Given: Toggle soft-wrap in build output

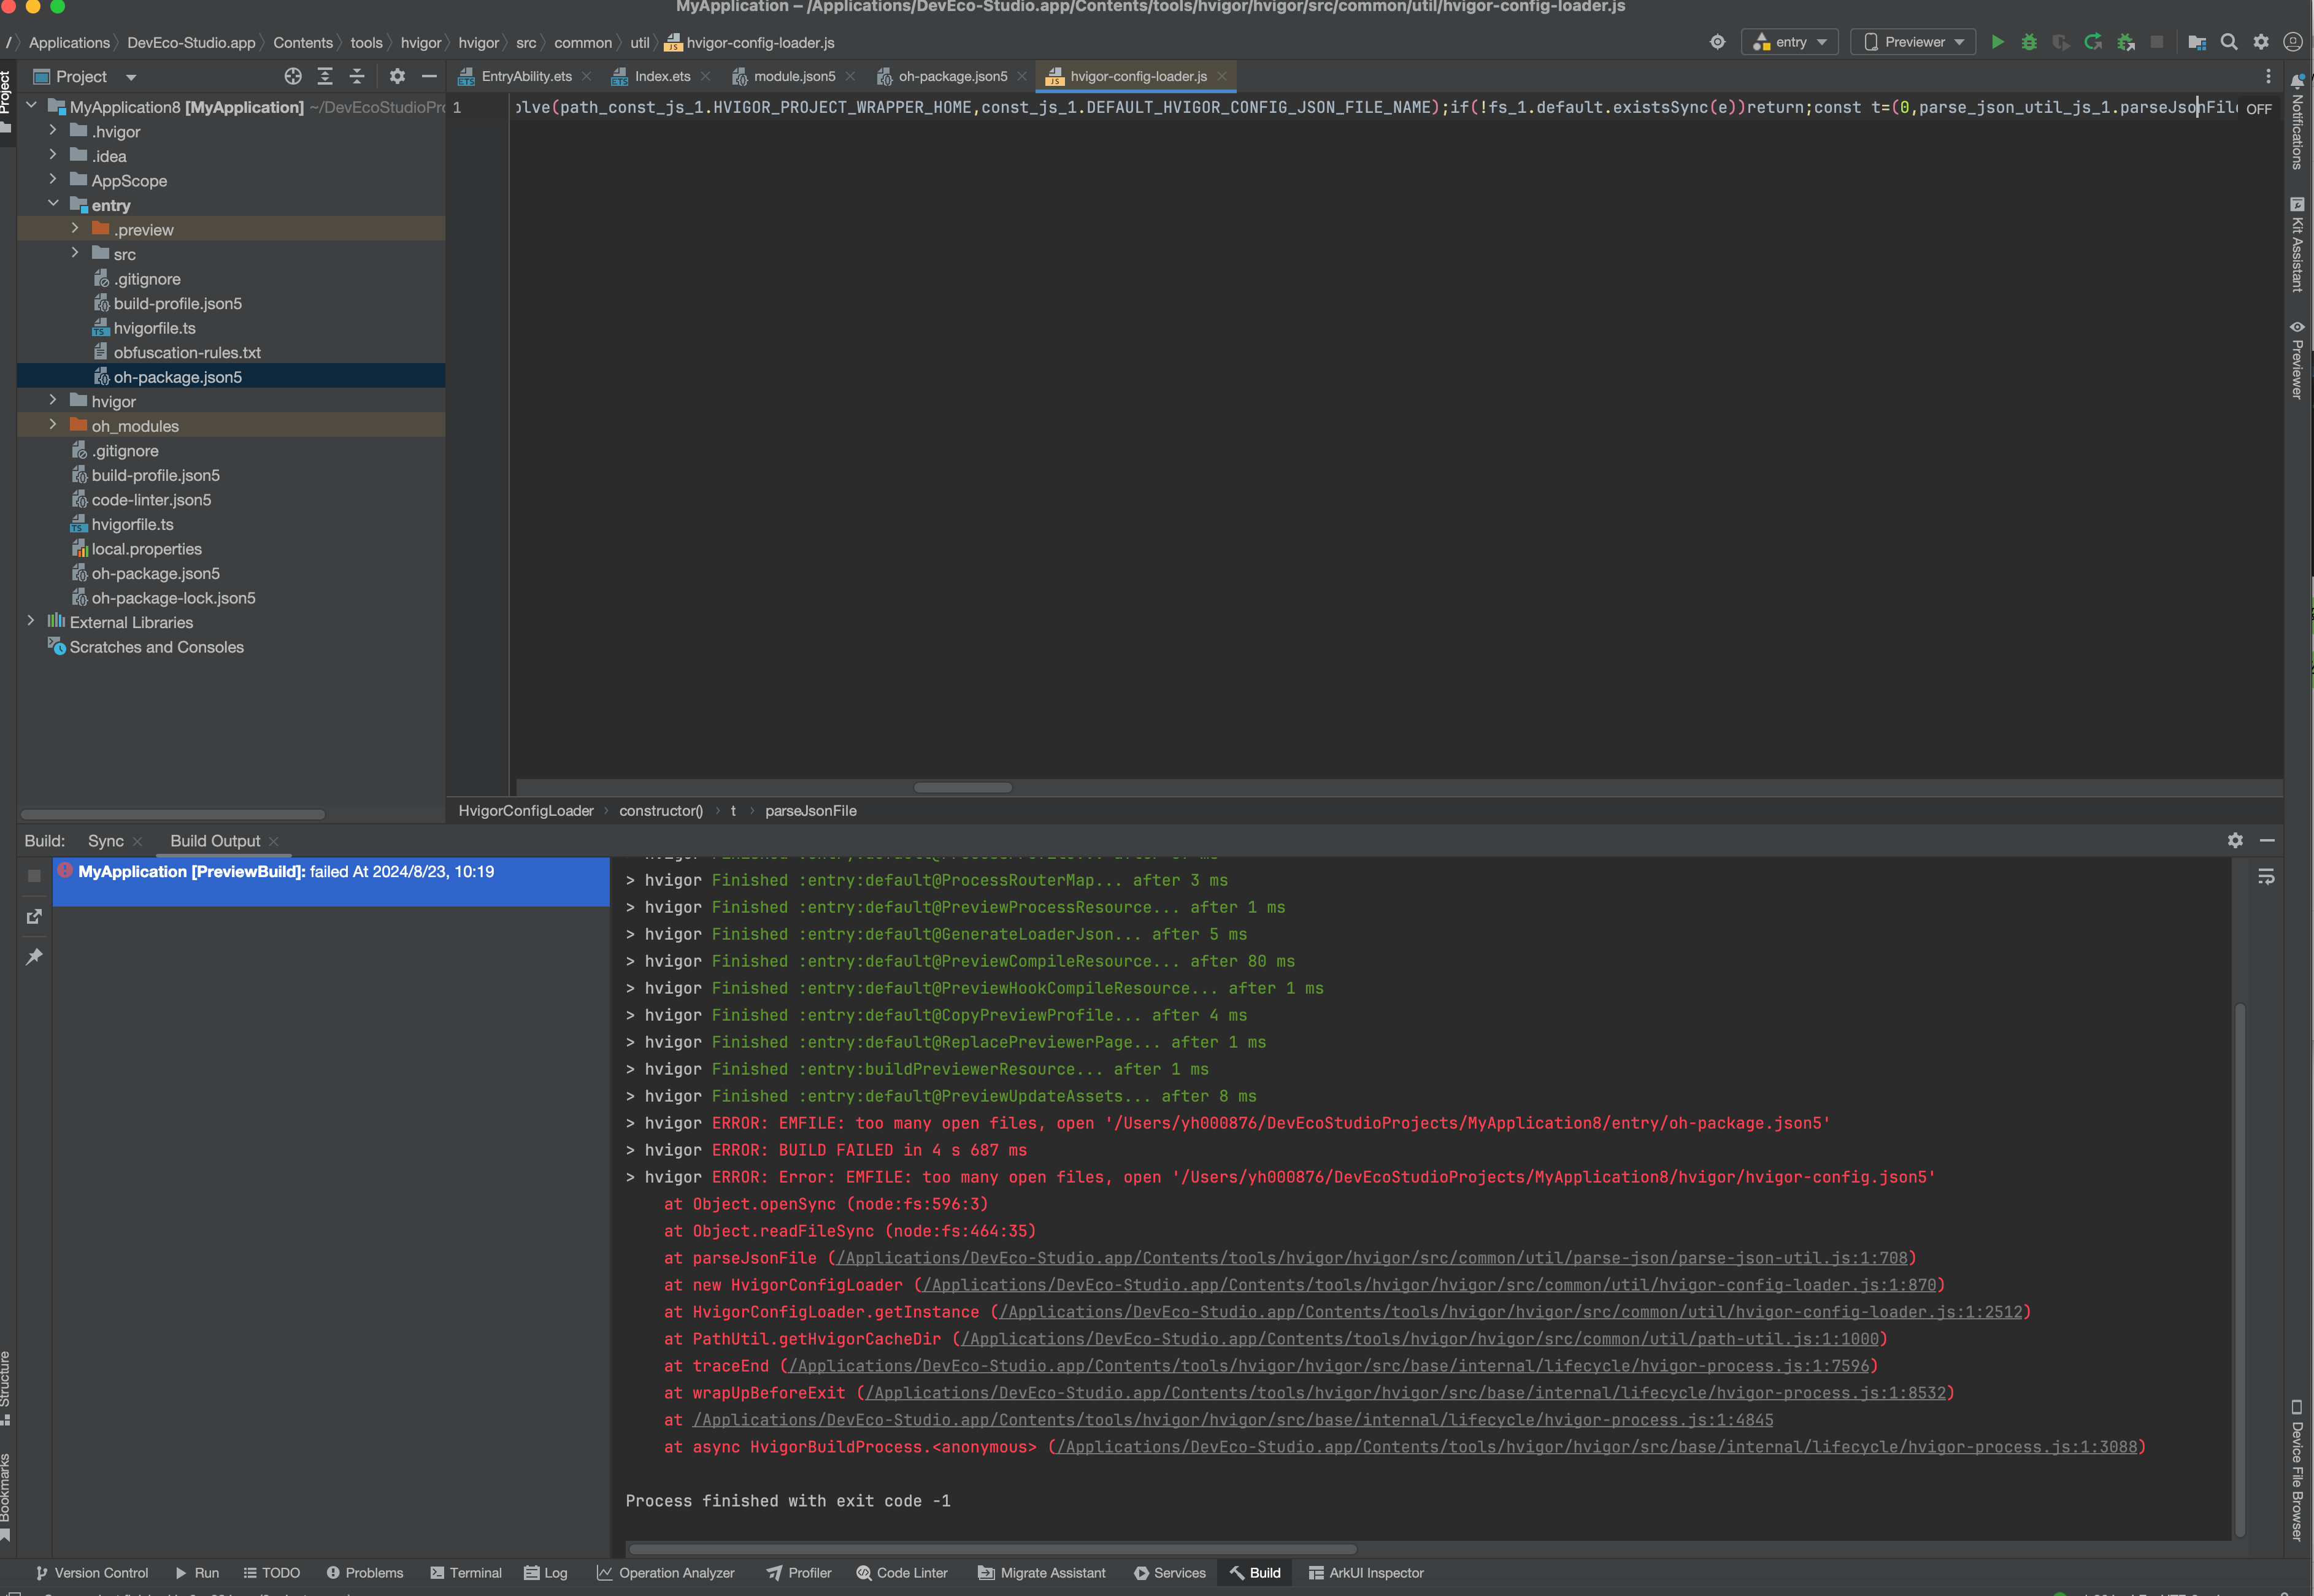Looking at the screenshot, I should tap(2266, 877).
